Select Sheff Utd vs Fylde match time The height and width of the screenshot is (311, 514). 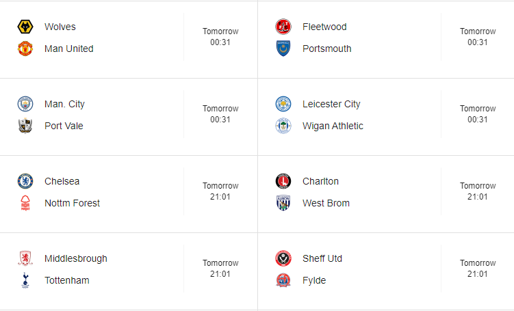(478, 269)
